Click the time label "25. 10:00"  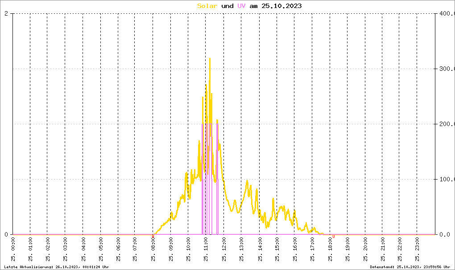[x=188, y=249]
